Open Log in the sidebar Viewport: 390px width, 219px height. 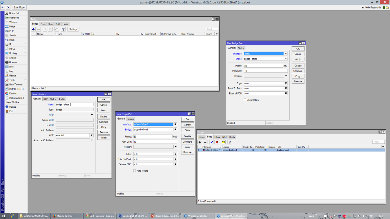[x=11, y=71]
